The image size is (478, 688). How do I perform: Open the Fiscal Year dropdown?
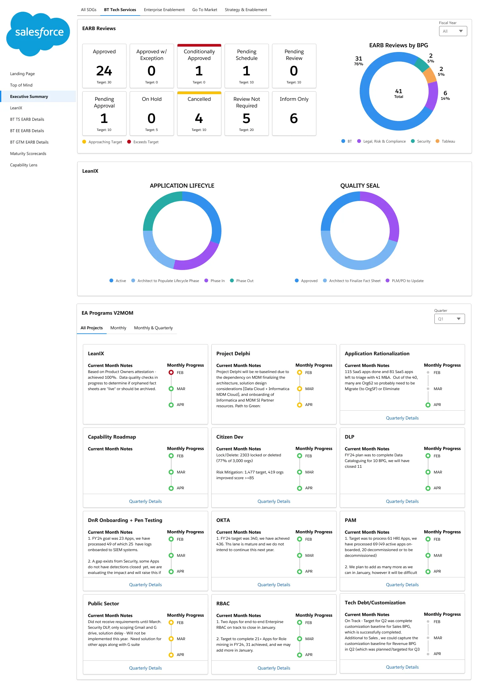[453, 31]
